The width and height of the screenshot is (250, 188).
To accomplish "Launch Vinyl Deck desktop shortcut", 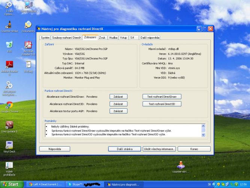I will 9,147.
